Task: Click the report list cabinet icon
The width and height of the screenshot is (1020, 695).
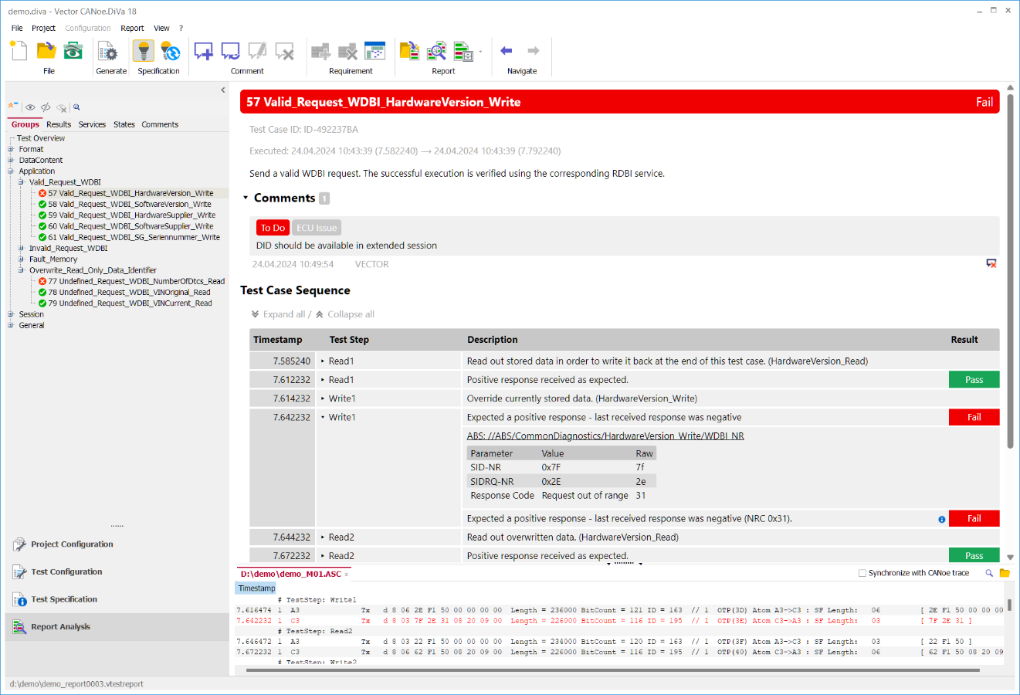Action: click(x=463, y=51)
